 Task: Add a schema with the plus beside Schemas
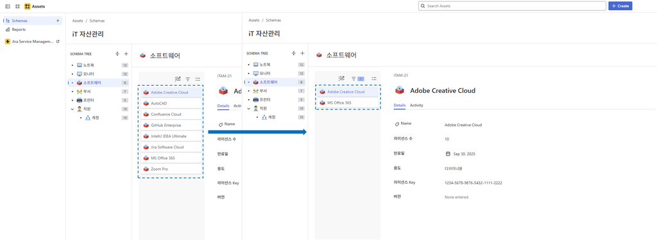(58, 20)
